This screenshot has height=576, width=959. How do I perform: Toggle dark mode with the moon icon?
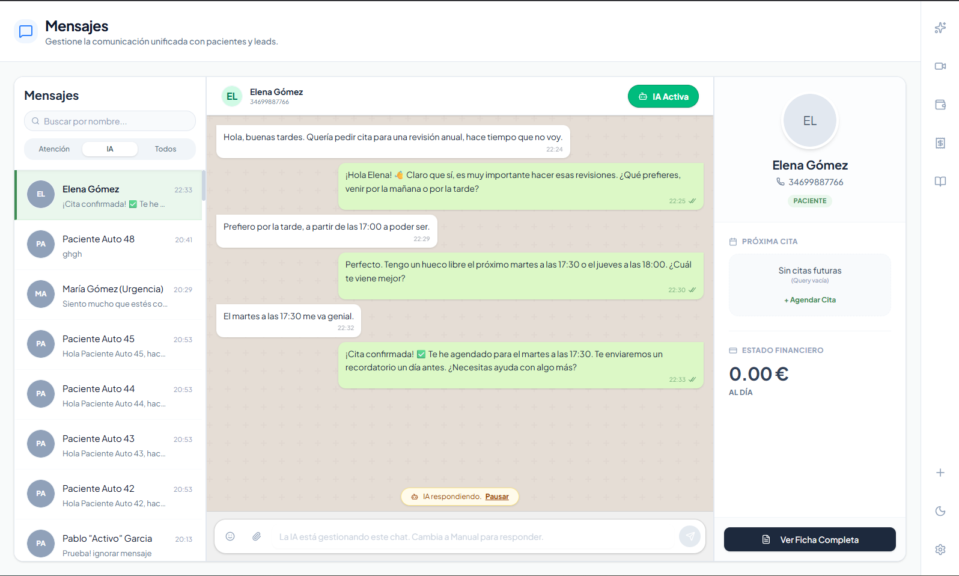coord(940,511)
